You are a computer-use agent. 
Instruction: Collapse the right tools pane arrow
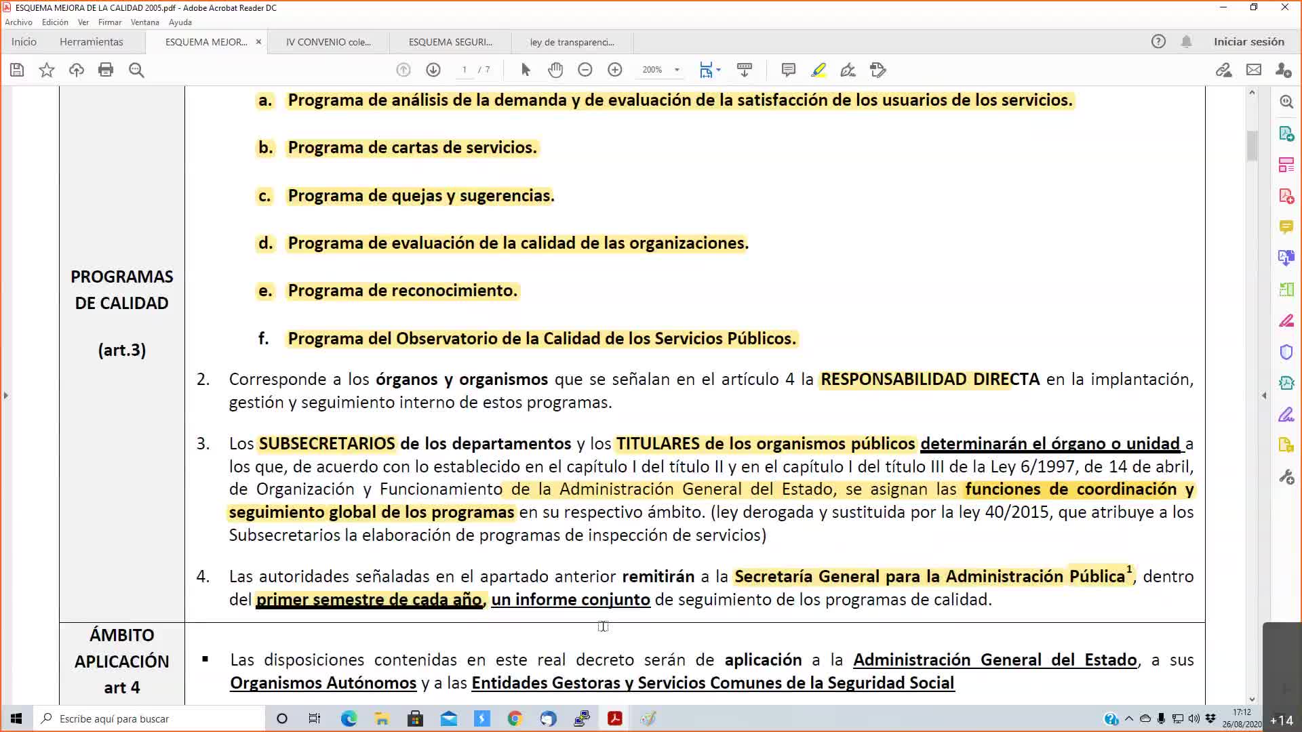[x=1264, y=395]
